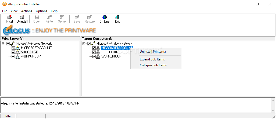Uncheck MICROSOFTACCOUNT in Target Computer tree

coord(94,48)
